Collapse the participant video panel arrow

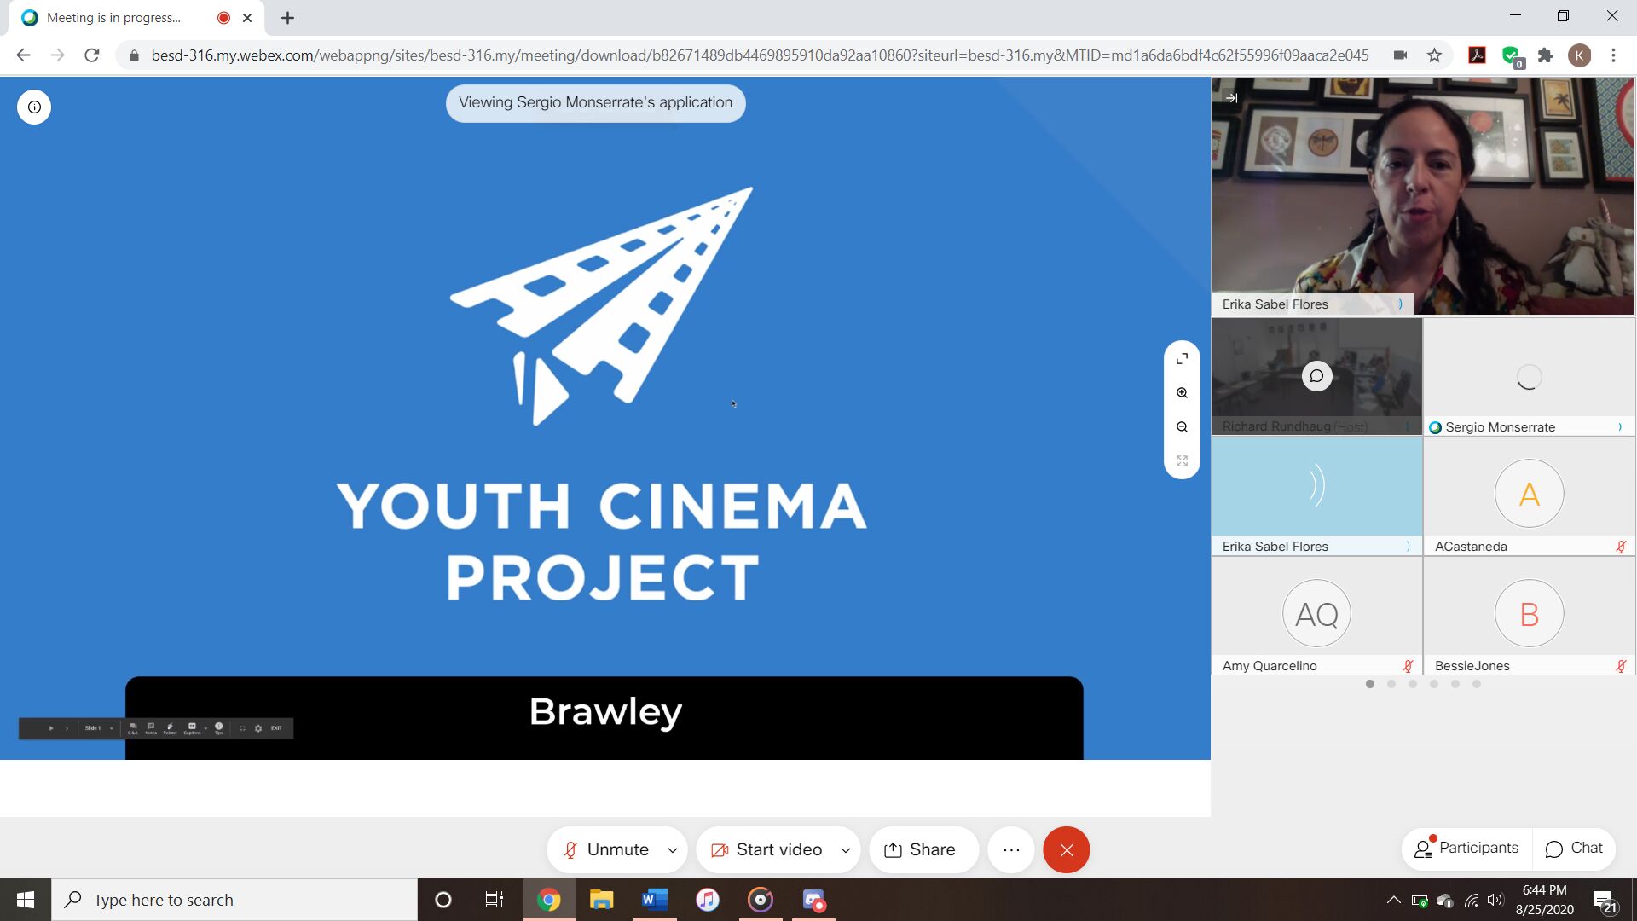[x=1231, y=97]
